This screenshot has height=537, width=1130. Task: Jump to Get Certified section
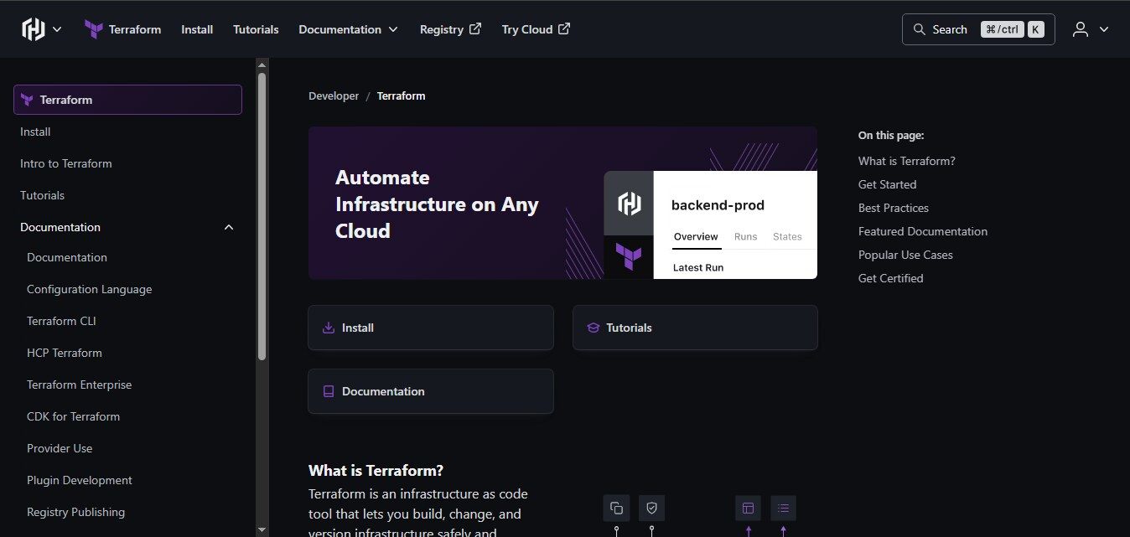coord(891,278)
